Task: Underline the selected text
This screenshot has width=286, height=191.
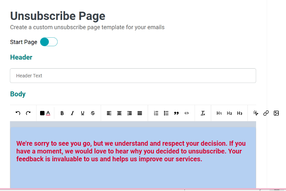Action: point(83,113)
